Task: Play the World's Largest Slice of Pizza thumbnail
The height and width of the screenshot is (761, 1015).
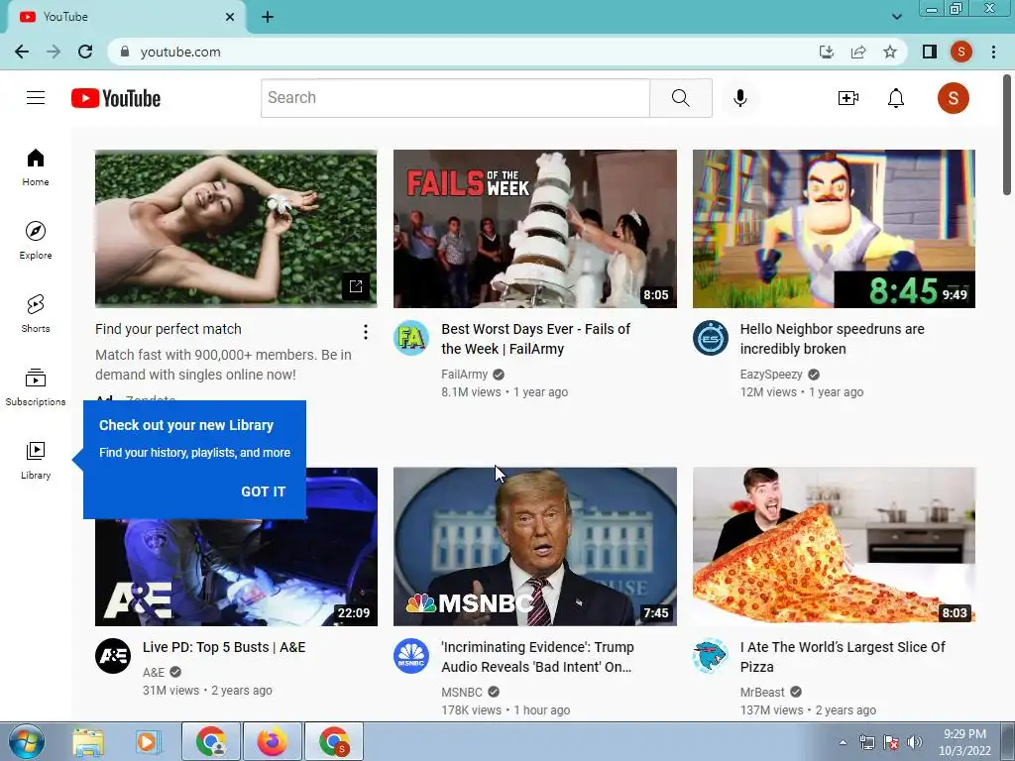Action: point(834,547)
